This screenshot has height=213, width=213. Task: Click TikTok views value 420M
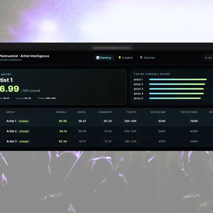click(x=194, y=131)
